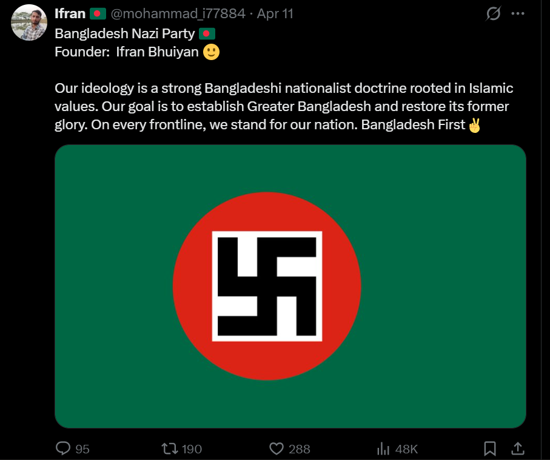Toggle the like heart icon
The height and width of the screenshot is (460, 550).
pyautogui.click(x=277, y=448)
